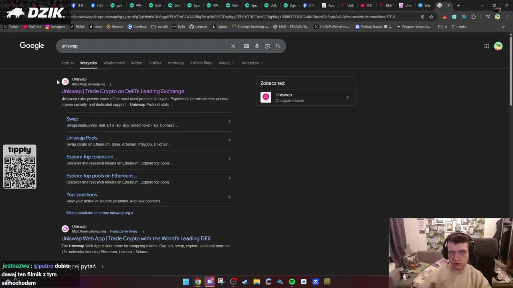Open the Coinbase bookmark
Image resolution: width=513 pixels, height=288 pixels.
click(x=137, y=27)
